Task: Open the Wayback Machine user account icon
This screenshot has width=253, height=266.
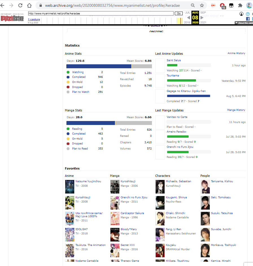Action: (241, 14)
